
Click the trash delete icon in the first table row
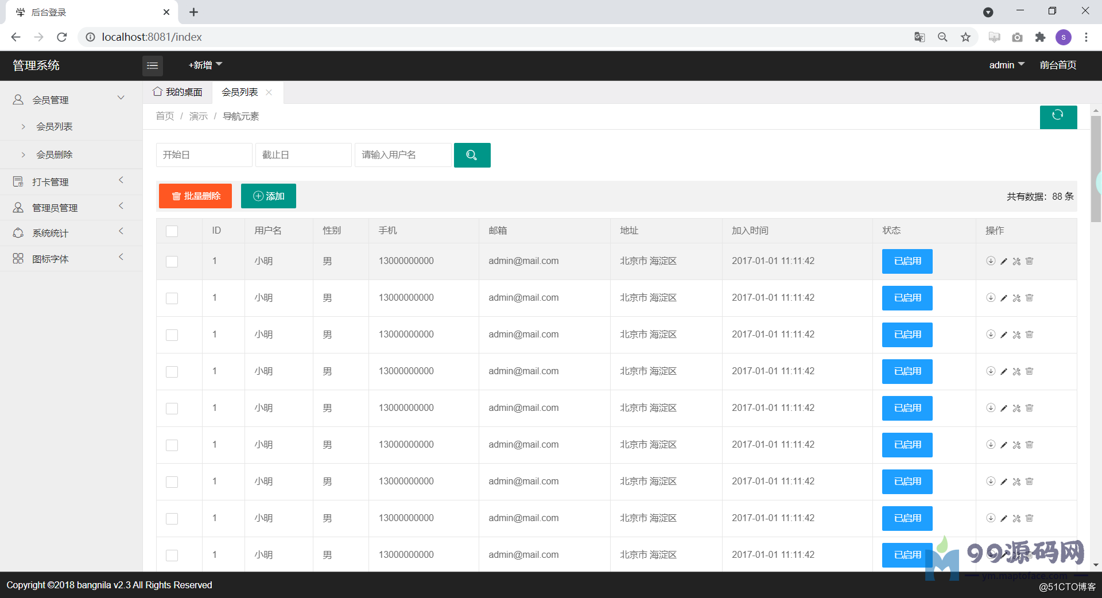coord(1030,261)
